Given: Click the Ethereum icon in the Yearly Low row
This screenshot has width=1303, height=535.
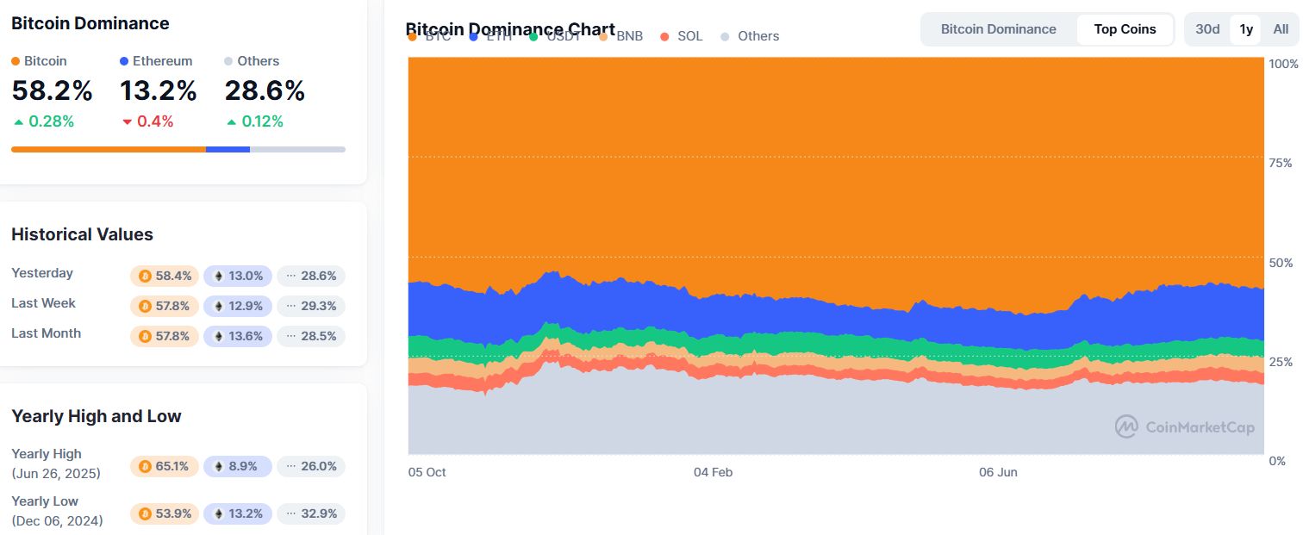Looking at the screenshot, I should pos(218,514).
